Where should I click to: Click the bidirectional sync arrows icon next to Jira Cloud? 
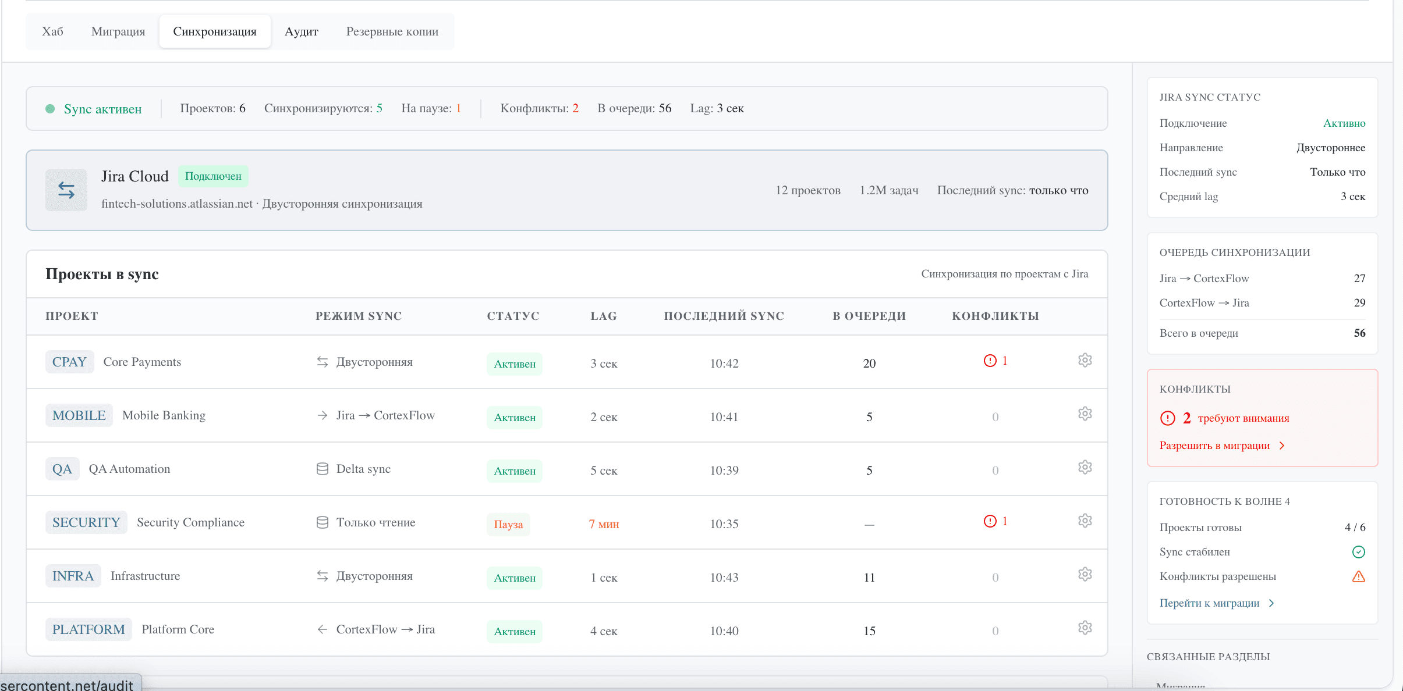66,190
